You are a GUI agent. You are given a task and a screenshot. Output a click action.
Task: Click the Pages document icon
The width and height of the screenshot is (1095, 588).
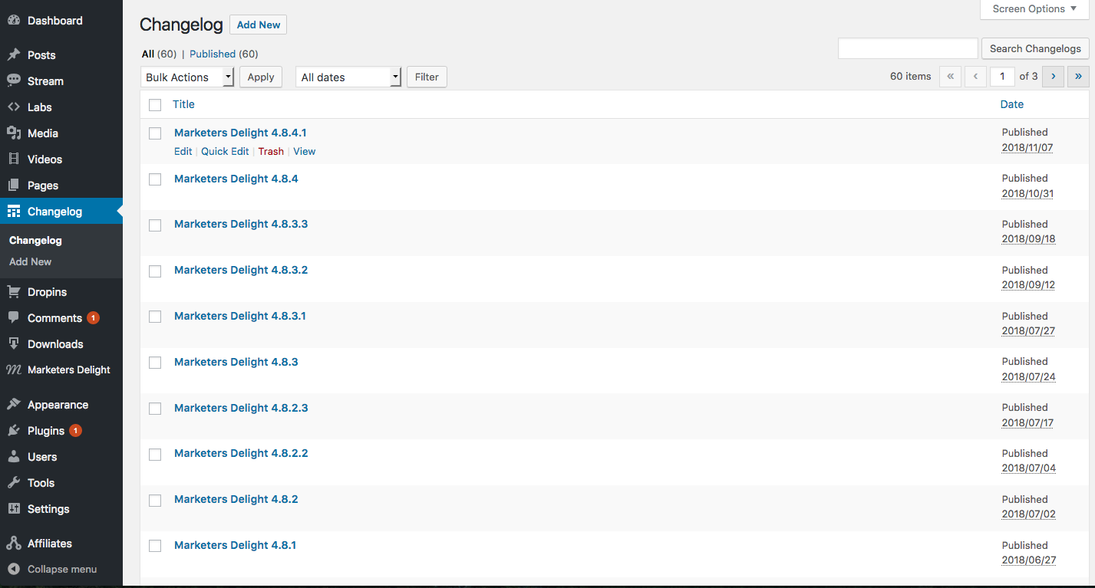pos(14,186)
